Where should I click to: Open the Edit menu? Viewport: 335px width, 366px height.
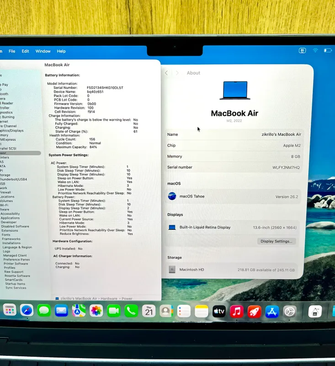pos(26,51)
